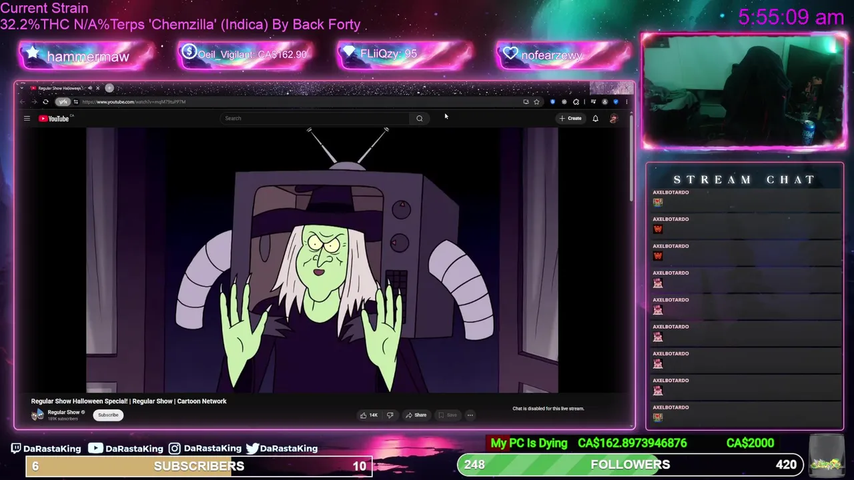Click the browser address bar URL
Screen dimensions: 854x480
pos(134,102)
